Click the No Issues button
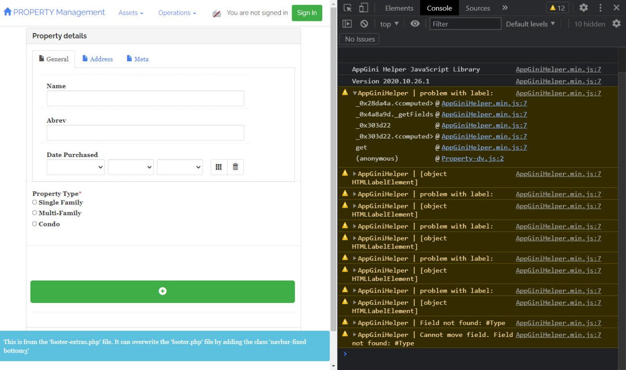 click(x=359, y=39)
